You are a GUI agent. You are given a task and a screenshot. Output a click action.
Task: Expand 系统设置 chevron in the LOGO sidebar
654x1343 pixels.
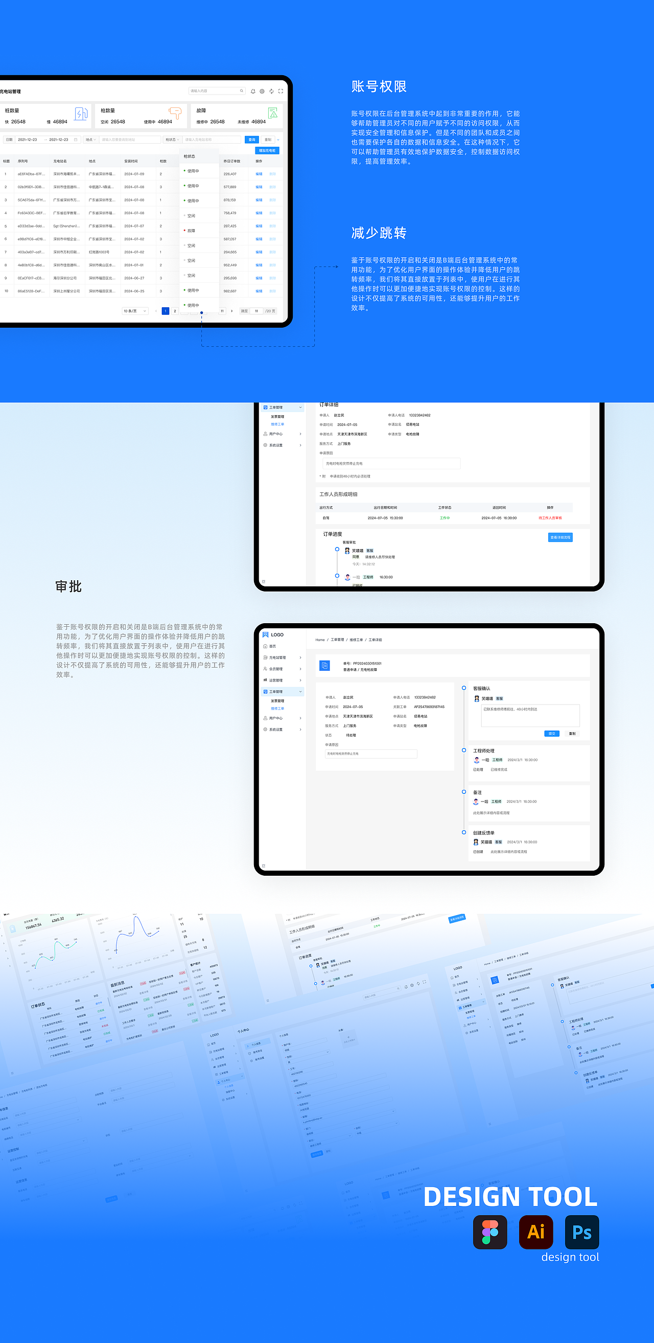pyautogui.click(x=300, y=730)
